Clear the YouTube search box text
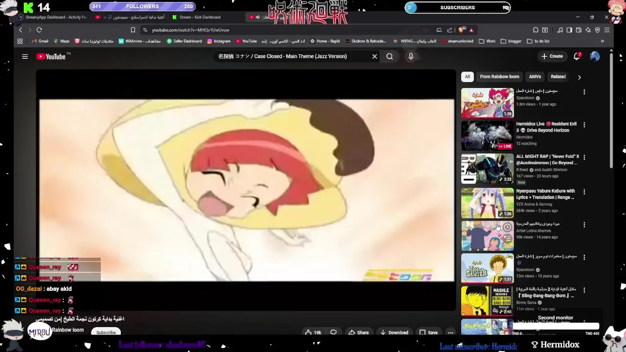The image size is (626, 352). click(x=375, y=56)
